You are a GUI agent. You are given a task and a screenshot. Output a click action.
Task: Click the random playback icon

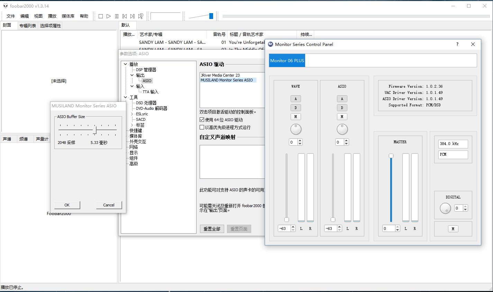[141, 16]
